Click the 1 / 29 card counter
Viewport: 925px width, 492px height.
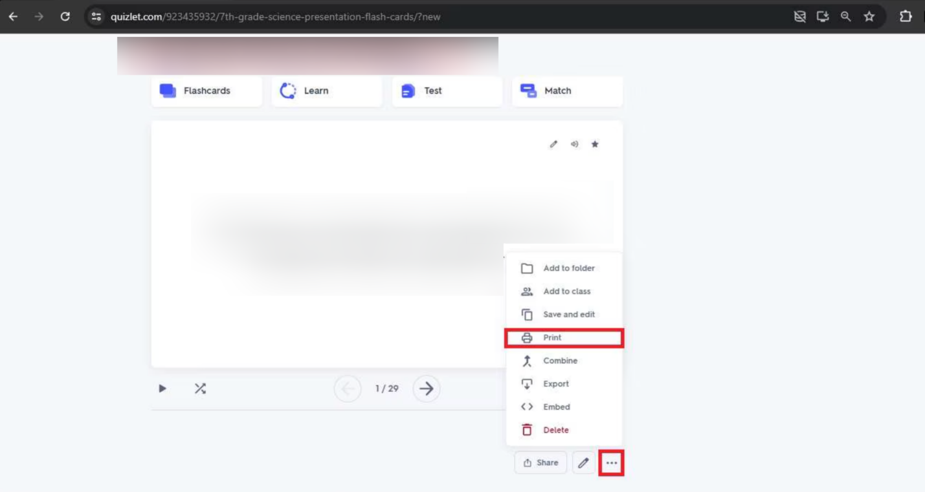tap(387, 389)
